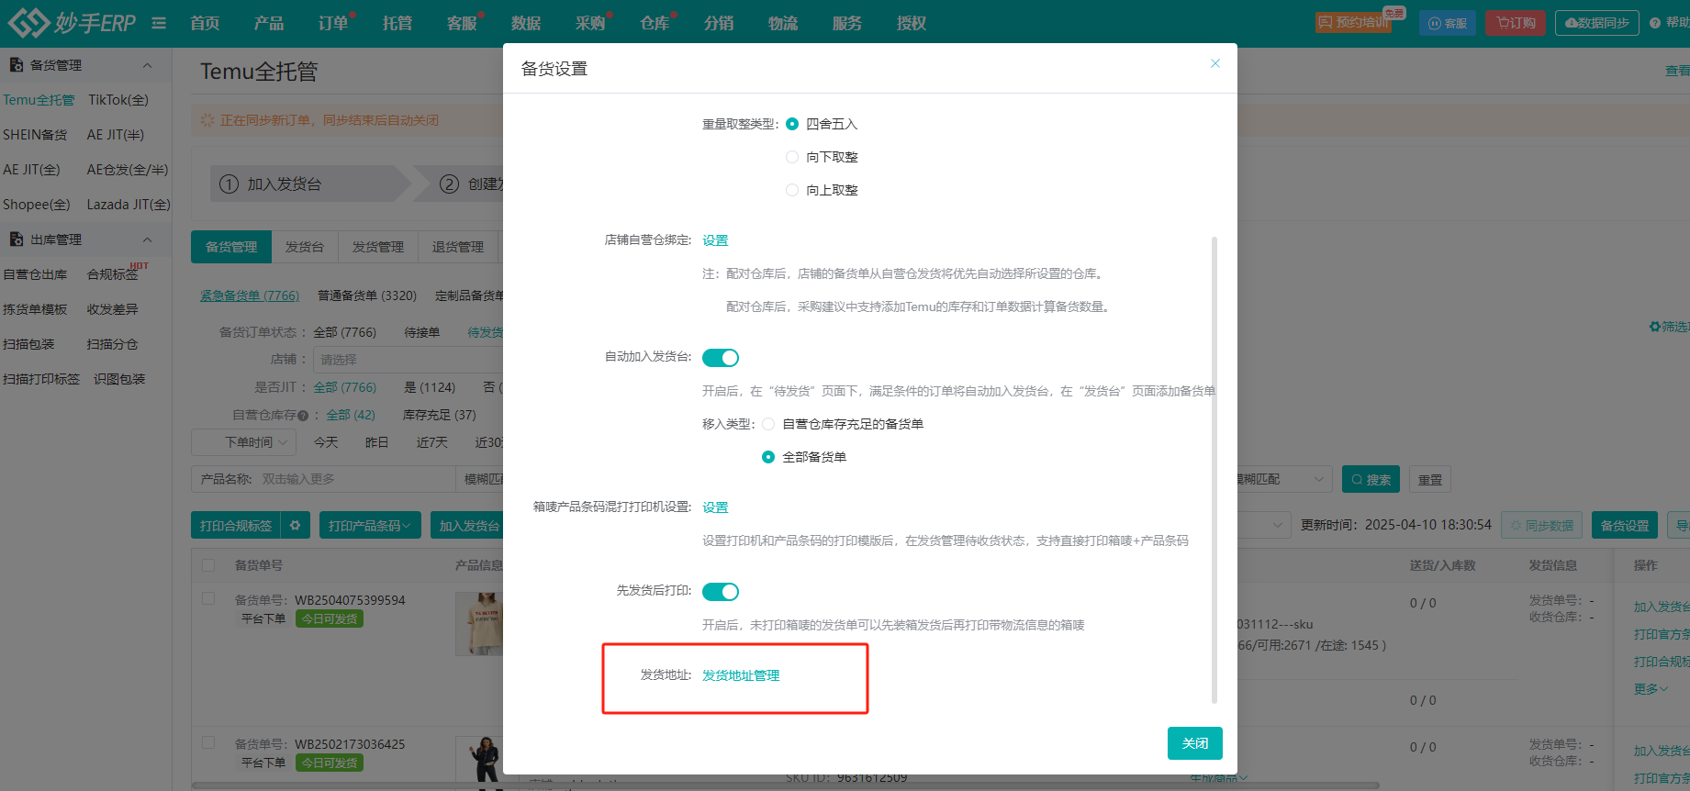Screen dimensions: 1690x791
Task: Switch to the 发货管理 tab
Action: [x=378, y=247]
